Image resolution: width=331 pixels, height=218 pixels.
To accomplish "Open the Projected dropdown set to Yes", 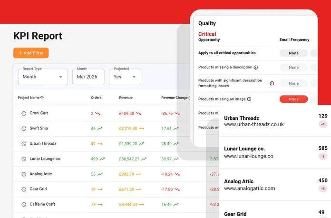I will pos(125,77).
